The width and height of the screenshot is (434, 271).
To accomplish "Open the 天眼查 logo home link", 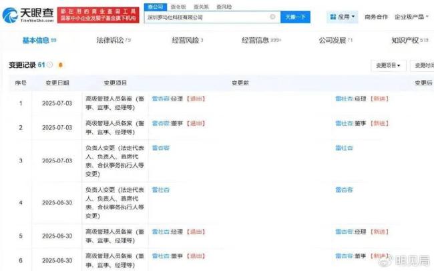I will point(28,15).
